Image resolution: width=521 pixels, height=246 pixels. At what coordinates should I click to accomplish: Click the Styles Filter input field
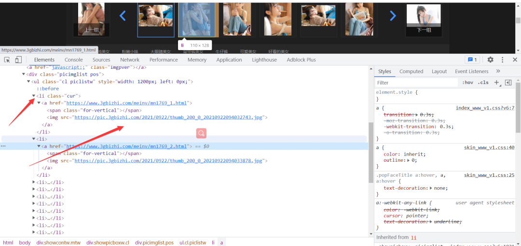point(417,82)
